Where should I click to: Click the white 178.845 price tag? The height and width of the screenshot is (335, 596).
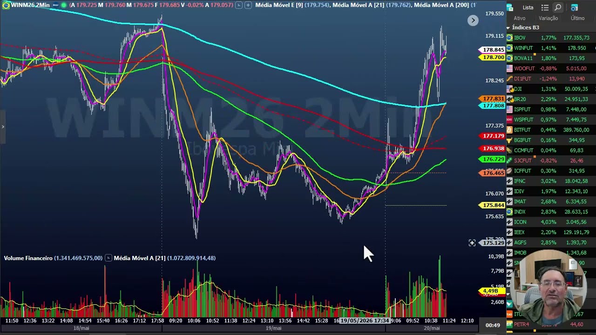point(493,50)
